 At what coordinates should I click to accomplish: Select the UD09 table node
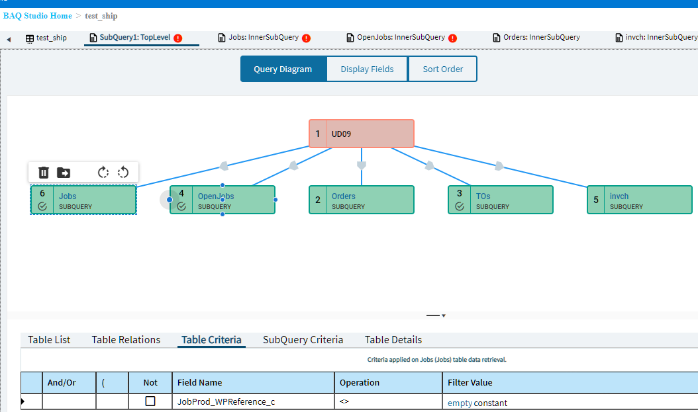362,134
